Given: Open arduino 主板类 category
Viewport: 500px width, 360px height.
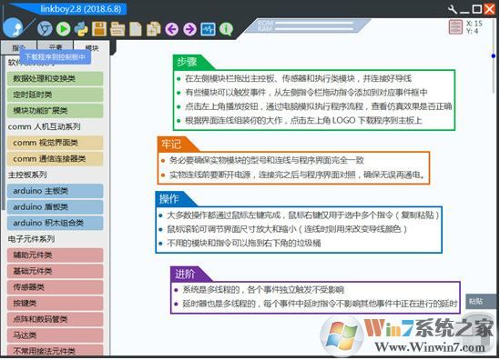Looking at the screenshot, I should click(55, 191).
